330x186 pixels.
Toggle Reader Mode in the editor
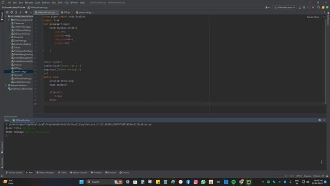coord(313,17)
